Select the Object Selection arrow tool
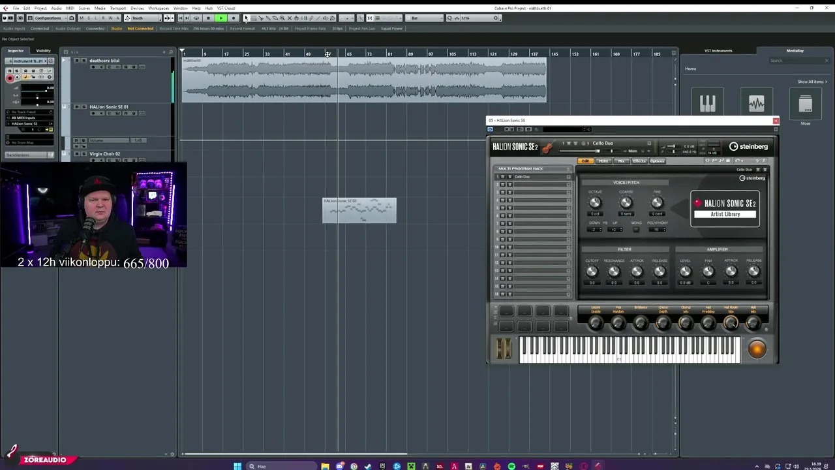This screenshot has height=470, width=835. pos(246,18)
